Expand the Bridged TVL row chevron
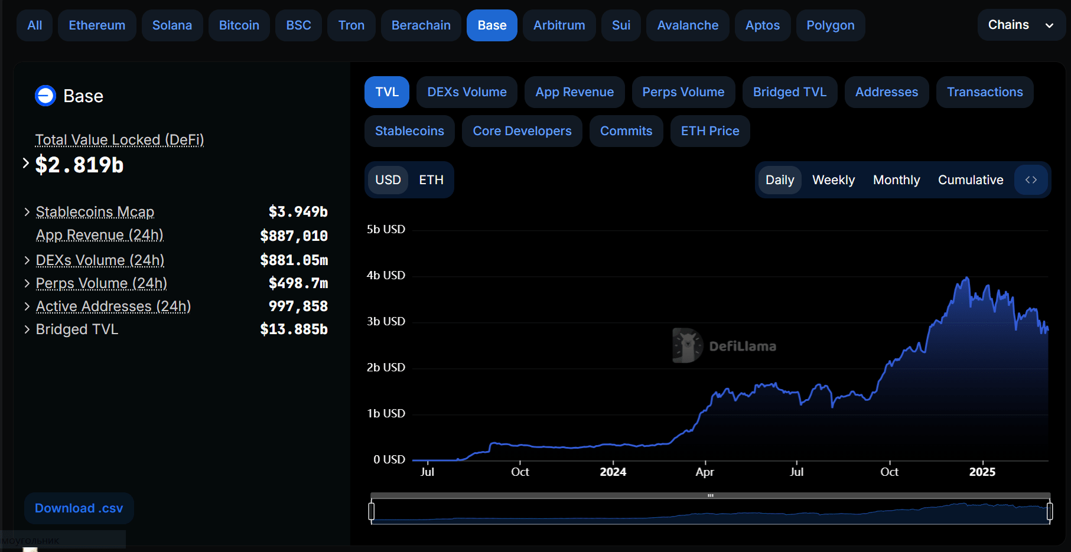Viewport: 1071px width, 552px height. click(x=27, y=329)
